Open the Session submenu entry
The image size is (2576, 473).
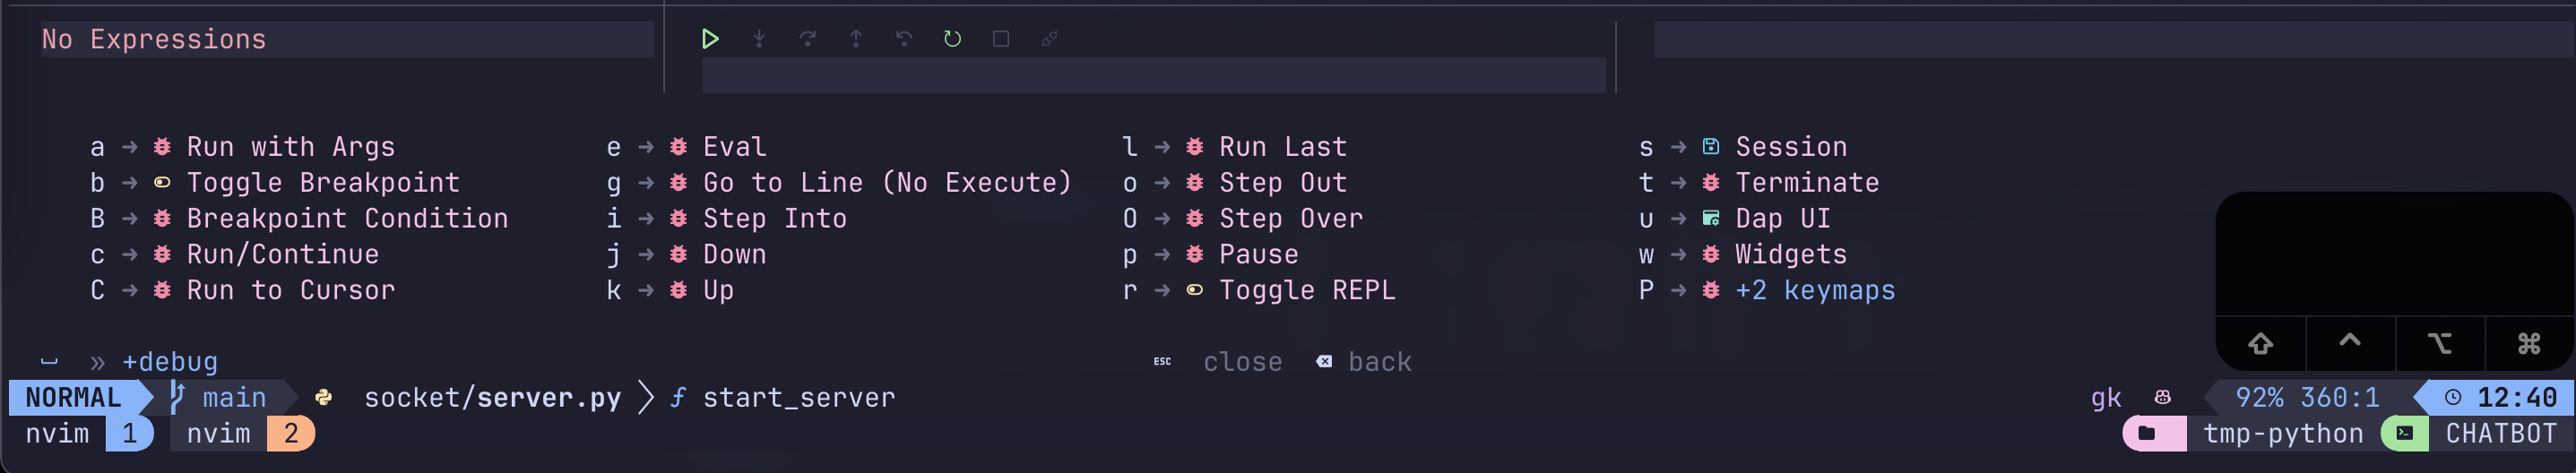tap(1742, 147)
